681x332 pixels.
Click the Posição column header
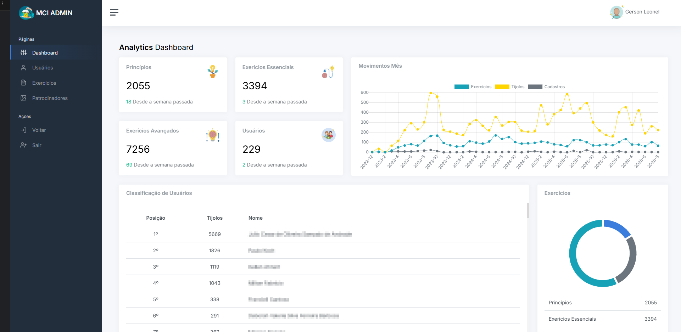click(156, 218)
